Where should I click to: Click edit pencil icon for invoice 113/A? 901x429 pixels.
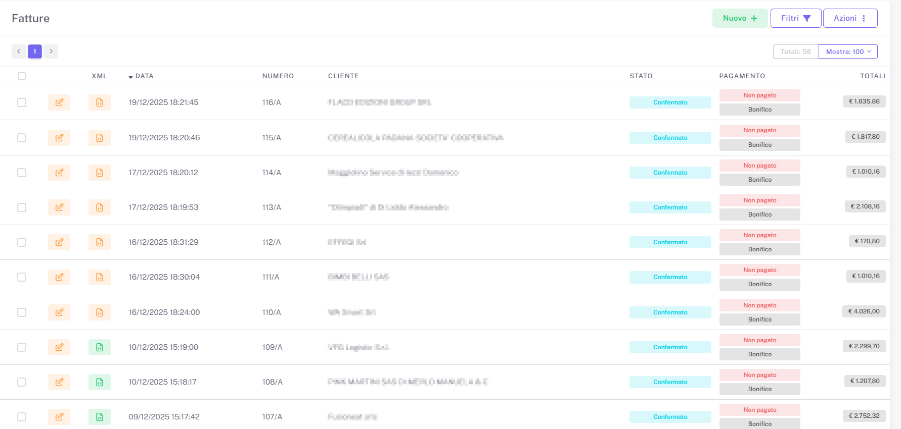59,207
